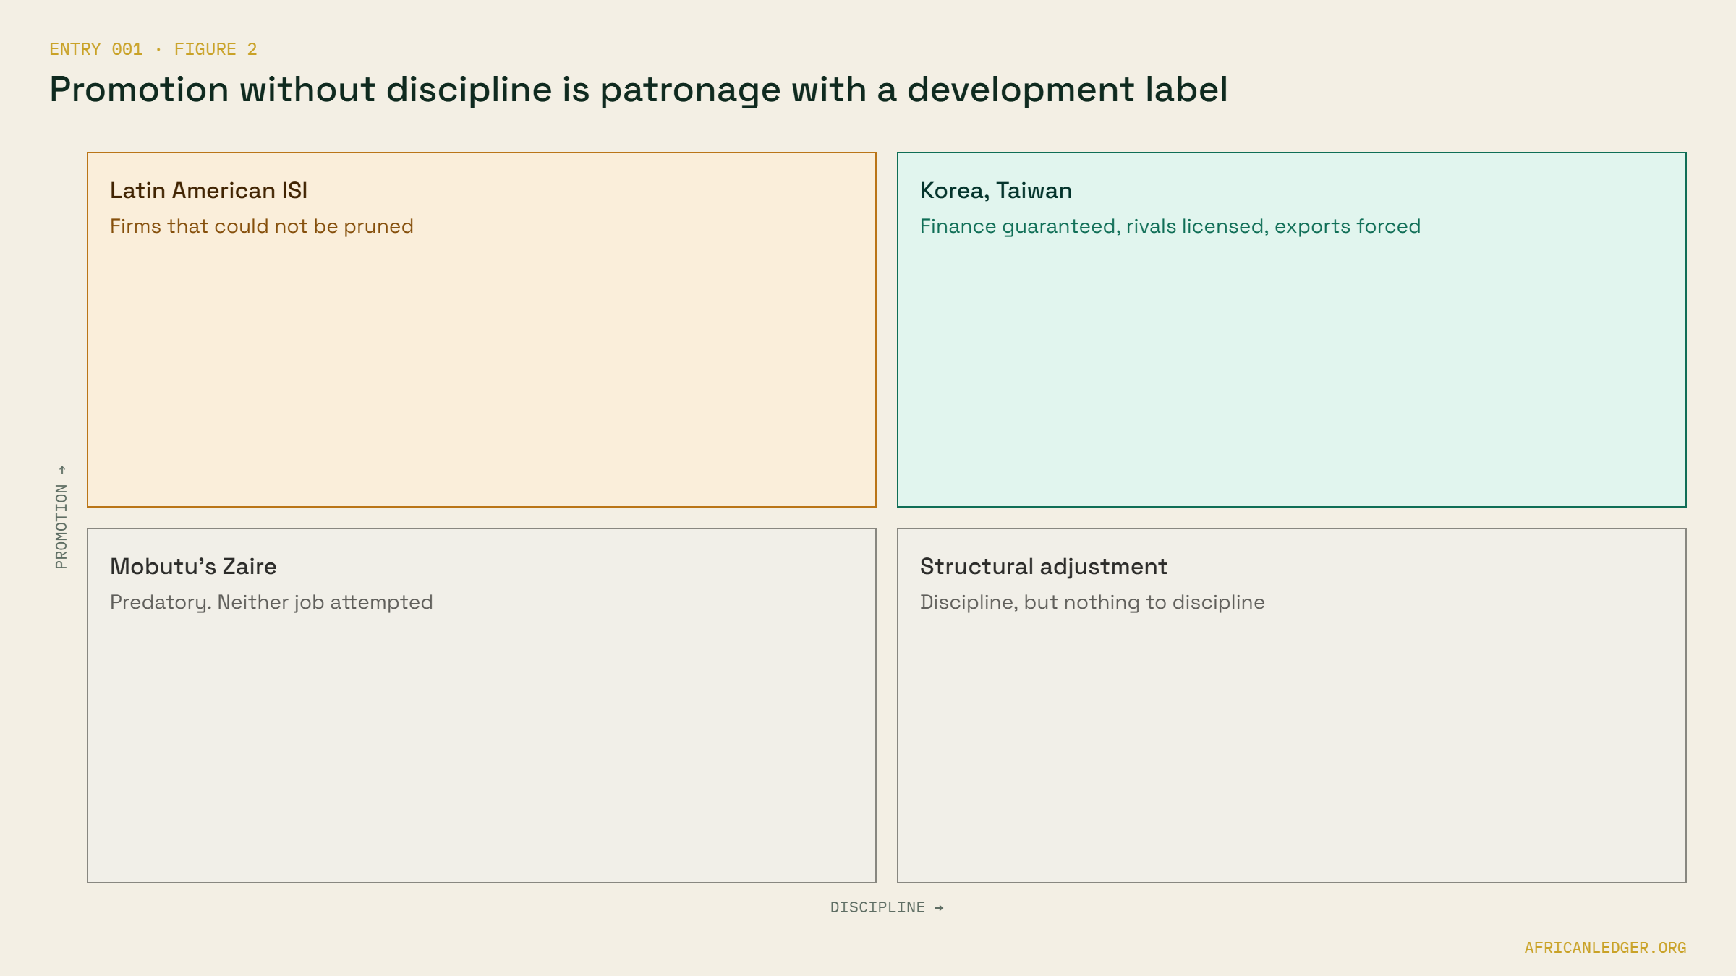Click the 'PROMOTION' vertical axis label
The height and width of the screenshot is (976, 1736).
pyautogui.click(x=61, y=517)
